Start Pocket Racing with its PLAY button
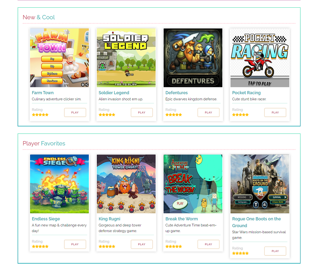 pos(275,113)
